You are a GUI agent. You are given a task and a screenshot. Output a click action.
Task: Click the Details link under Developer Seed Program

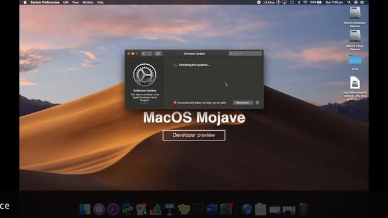click(144, 104)
